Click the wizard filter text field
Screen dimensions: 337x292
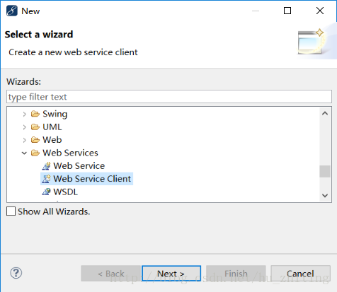[x=169, y=97]
